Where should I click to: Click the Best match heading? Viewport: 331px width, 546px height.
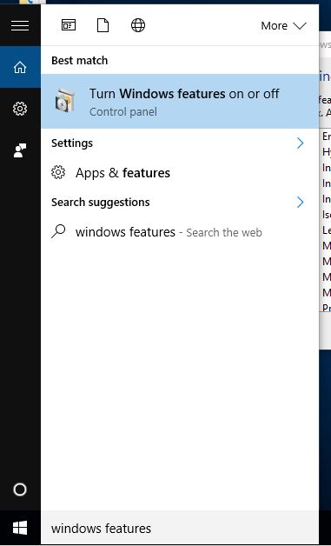click(79, 61)
